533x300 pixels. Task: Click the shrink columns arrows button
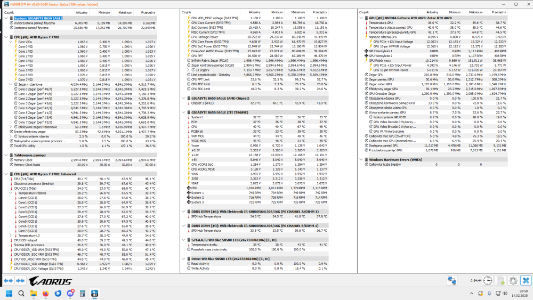pos(20,280)
